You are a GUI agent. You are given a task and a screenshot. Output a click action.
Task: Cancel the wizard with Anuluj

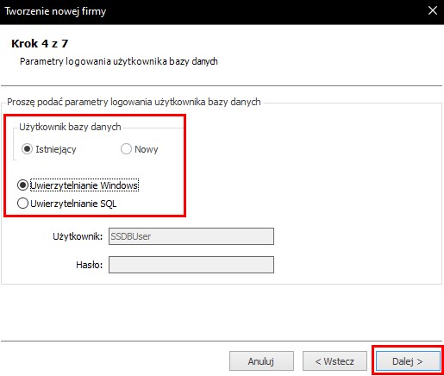(x=261, y=361)
